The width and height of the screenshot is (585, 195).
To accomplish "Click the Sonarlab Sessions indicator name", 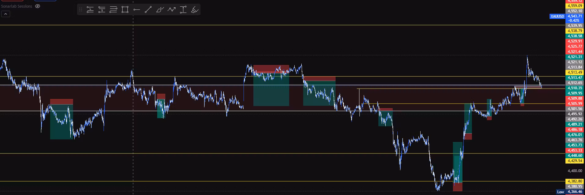I will point(17,6).
